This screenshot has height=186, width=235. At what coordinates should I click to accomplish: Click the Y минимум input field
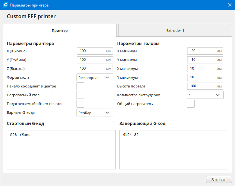[202, 60]
